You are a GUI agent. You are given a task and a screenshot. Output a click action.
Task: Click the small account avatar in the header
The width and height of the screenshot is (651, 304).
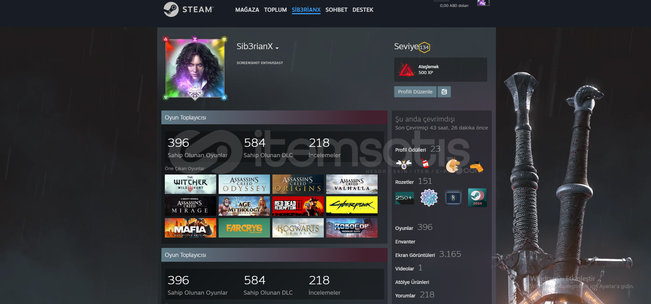click(x=483, y=3)
